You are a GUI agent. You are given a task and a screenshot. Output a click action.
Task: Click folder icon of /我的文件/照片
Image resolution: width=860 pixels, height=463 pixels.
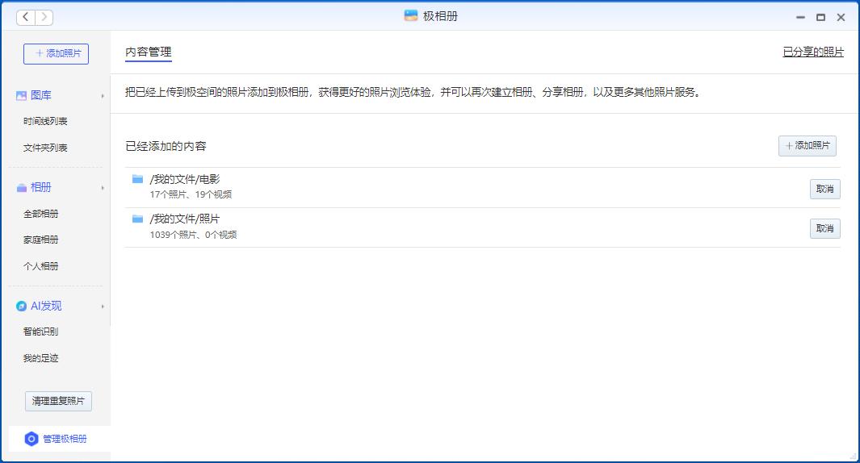point(137,219)
